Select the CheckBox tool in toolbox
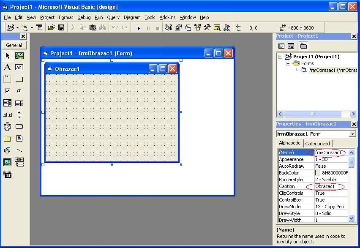This screenshot has height=248, width=360. coord(7,91)
